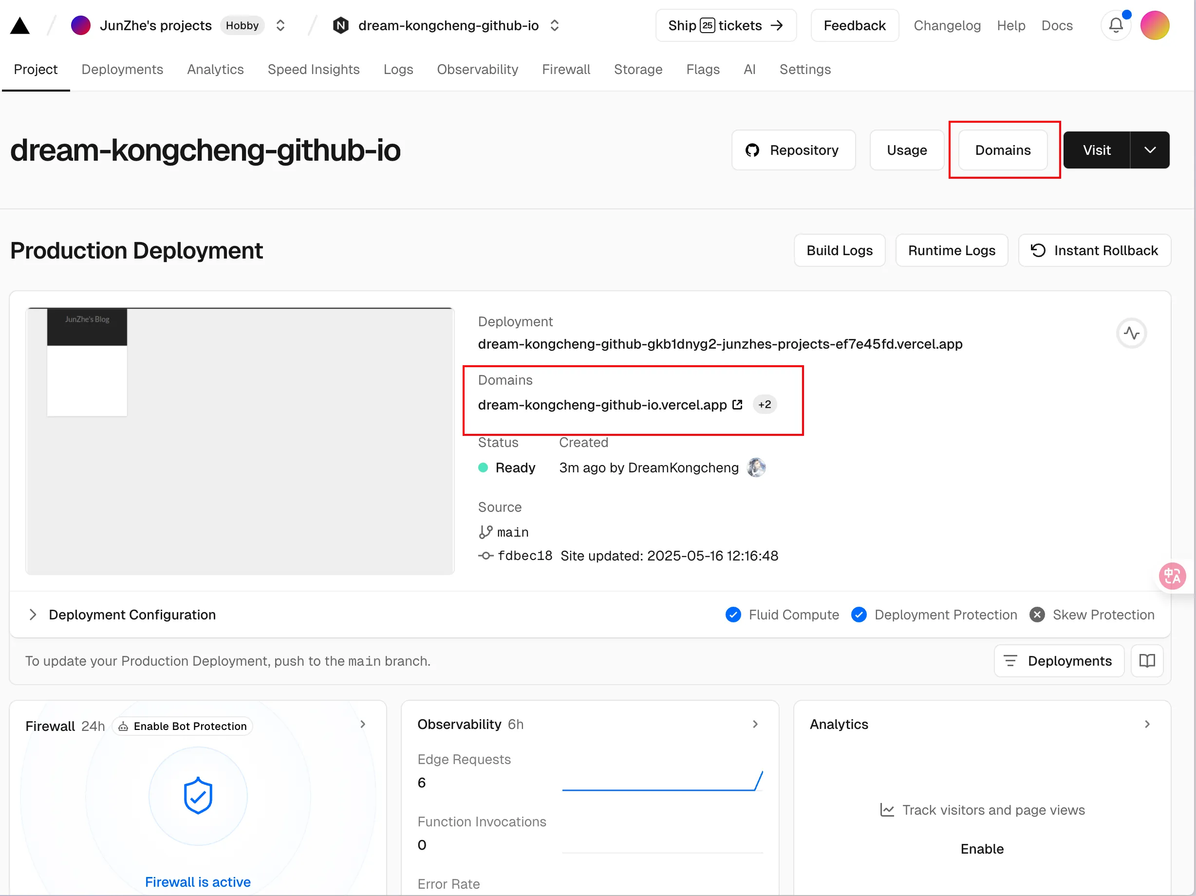Screen dimensions: 1196x896
Task: Open the book documentation icon button
Action: tap(1147, 661)
